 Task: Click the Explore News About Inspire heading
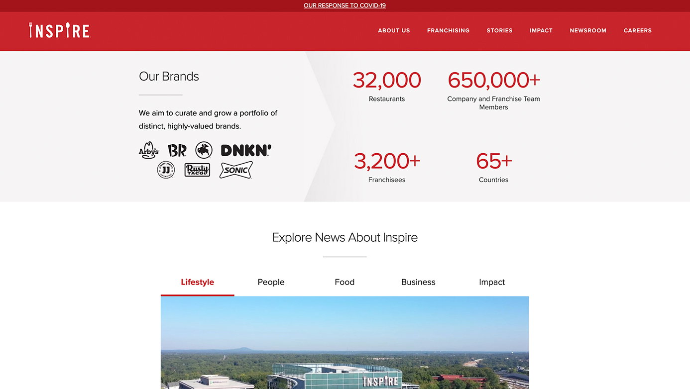pyautogui.click(x=345, y=237)
